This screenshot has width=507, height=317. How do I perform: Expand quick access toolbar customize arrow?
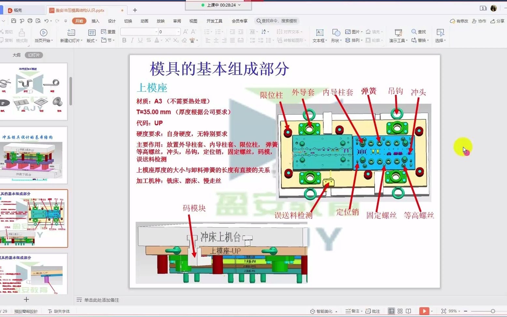pos(66,21)
